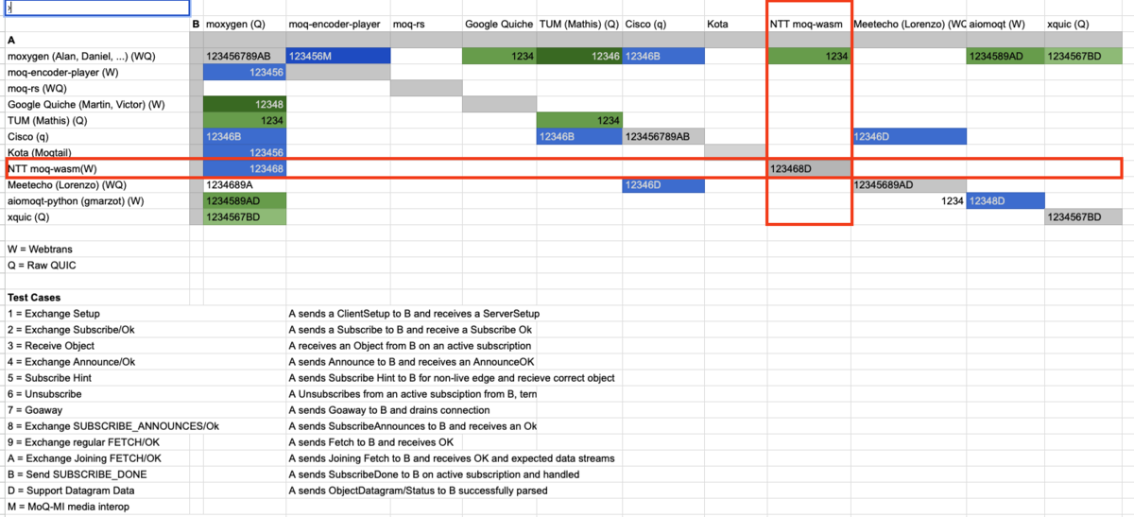Select the "123456M" cell in moxygen row
Screen dimensions: 1134x517
(x=337, y=57)
